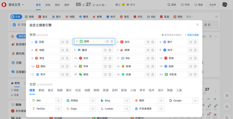Select the 小说 category tab
The height and width of the screenshot is (119, 233).
pyautogui.click(x=133, y=90)
